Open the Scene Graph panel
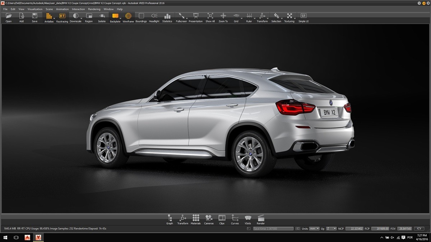The width and height of the screenshot is (431, 242). 169,218
